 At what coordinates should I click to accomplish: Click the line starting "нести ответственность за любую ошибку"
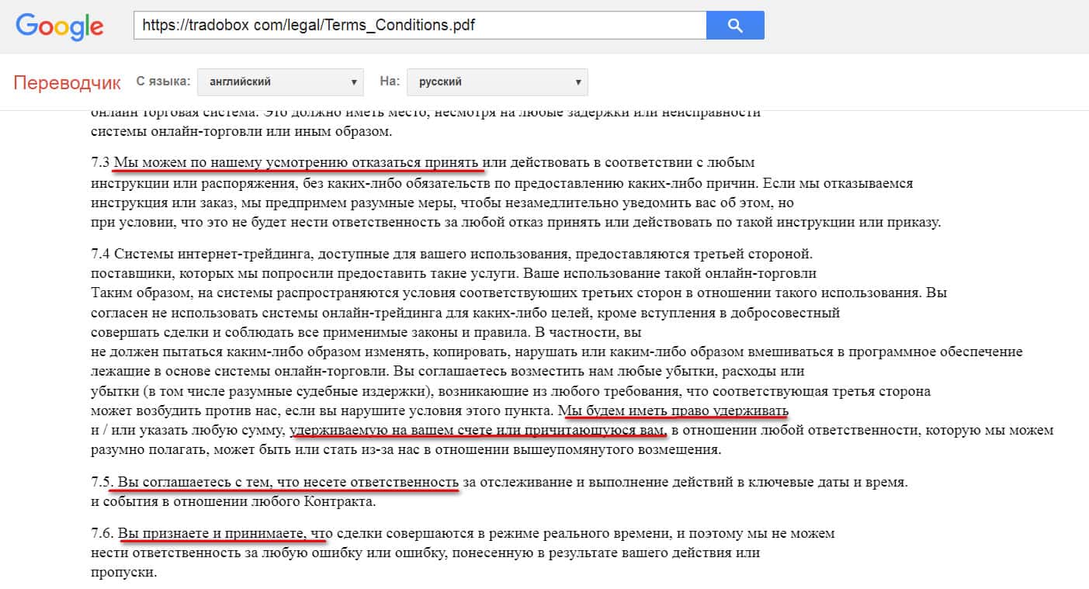tap(425, 553)
